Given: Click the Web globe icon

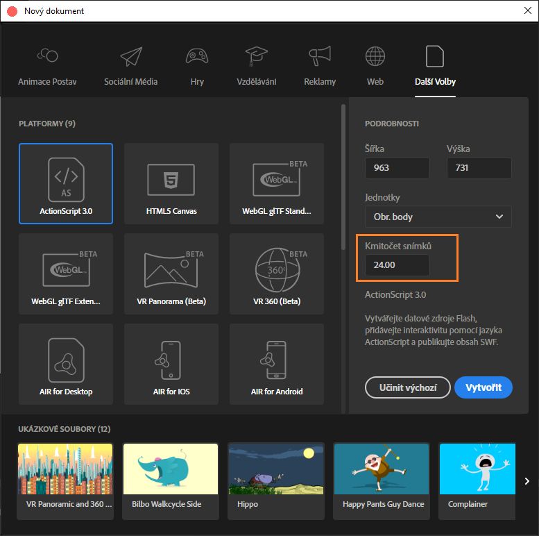Looking at the screenshot, I should point(375,56).
